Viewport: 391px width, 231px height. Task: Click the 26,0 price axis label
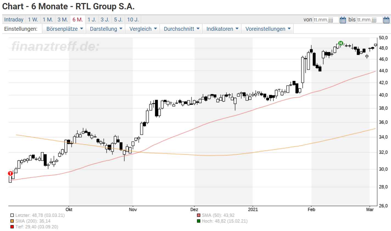383,206
